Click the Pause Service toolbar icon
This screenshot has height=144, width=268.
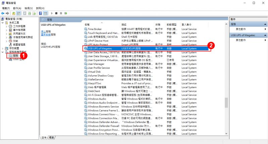pyautogui.click(x=61, y=13)
